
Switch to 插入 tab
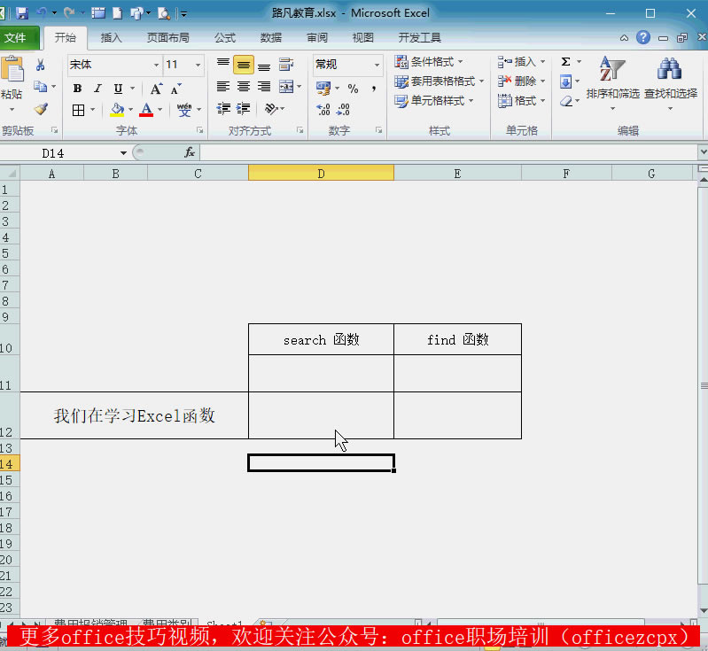[111, 38]
